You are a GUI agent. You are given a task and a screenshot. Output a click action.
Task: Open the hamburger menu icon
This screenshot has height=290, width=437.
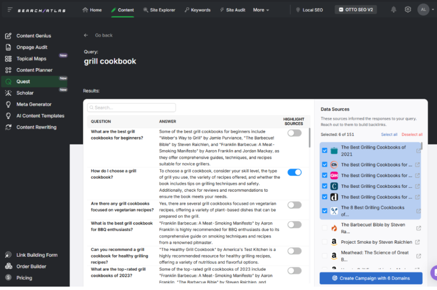pos(10,10)
